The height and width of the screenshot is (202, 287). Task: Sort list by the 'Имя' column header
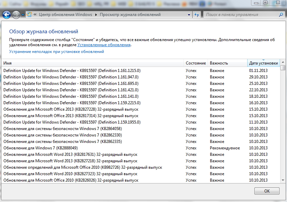point(92,63)
